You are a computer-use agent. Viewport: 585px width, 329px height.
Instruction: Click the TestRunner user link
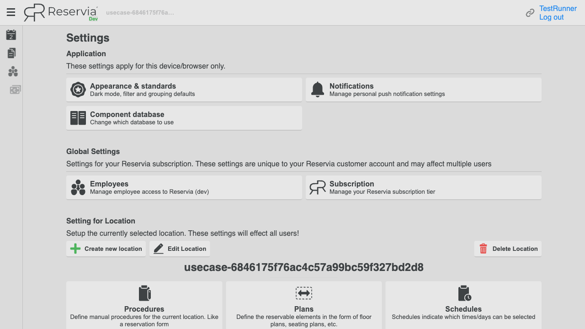pyautogui.click(x=558, y=9)
